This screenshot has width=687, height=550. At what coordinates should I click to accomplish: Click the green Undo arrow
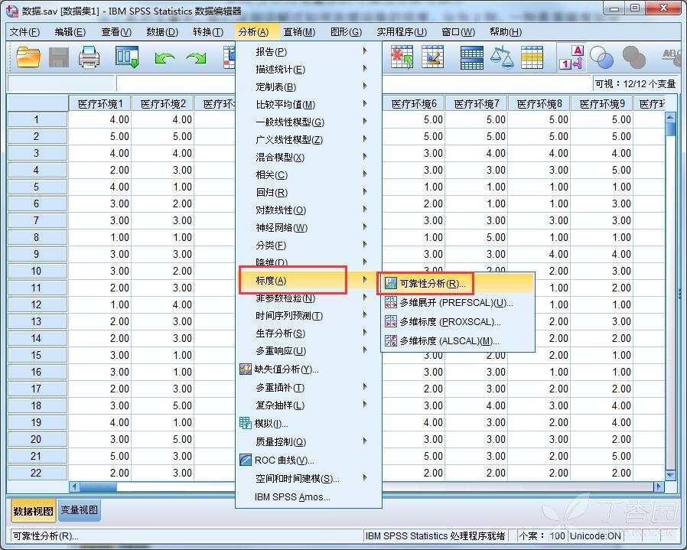(x=164, y=59)
